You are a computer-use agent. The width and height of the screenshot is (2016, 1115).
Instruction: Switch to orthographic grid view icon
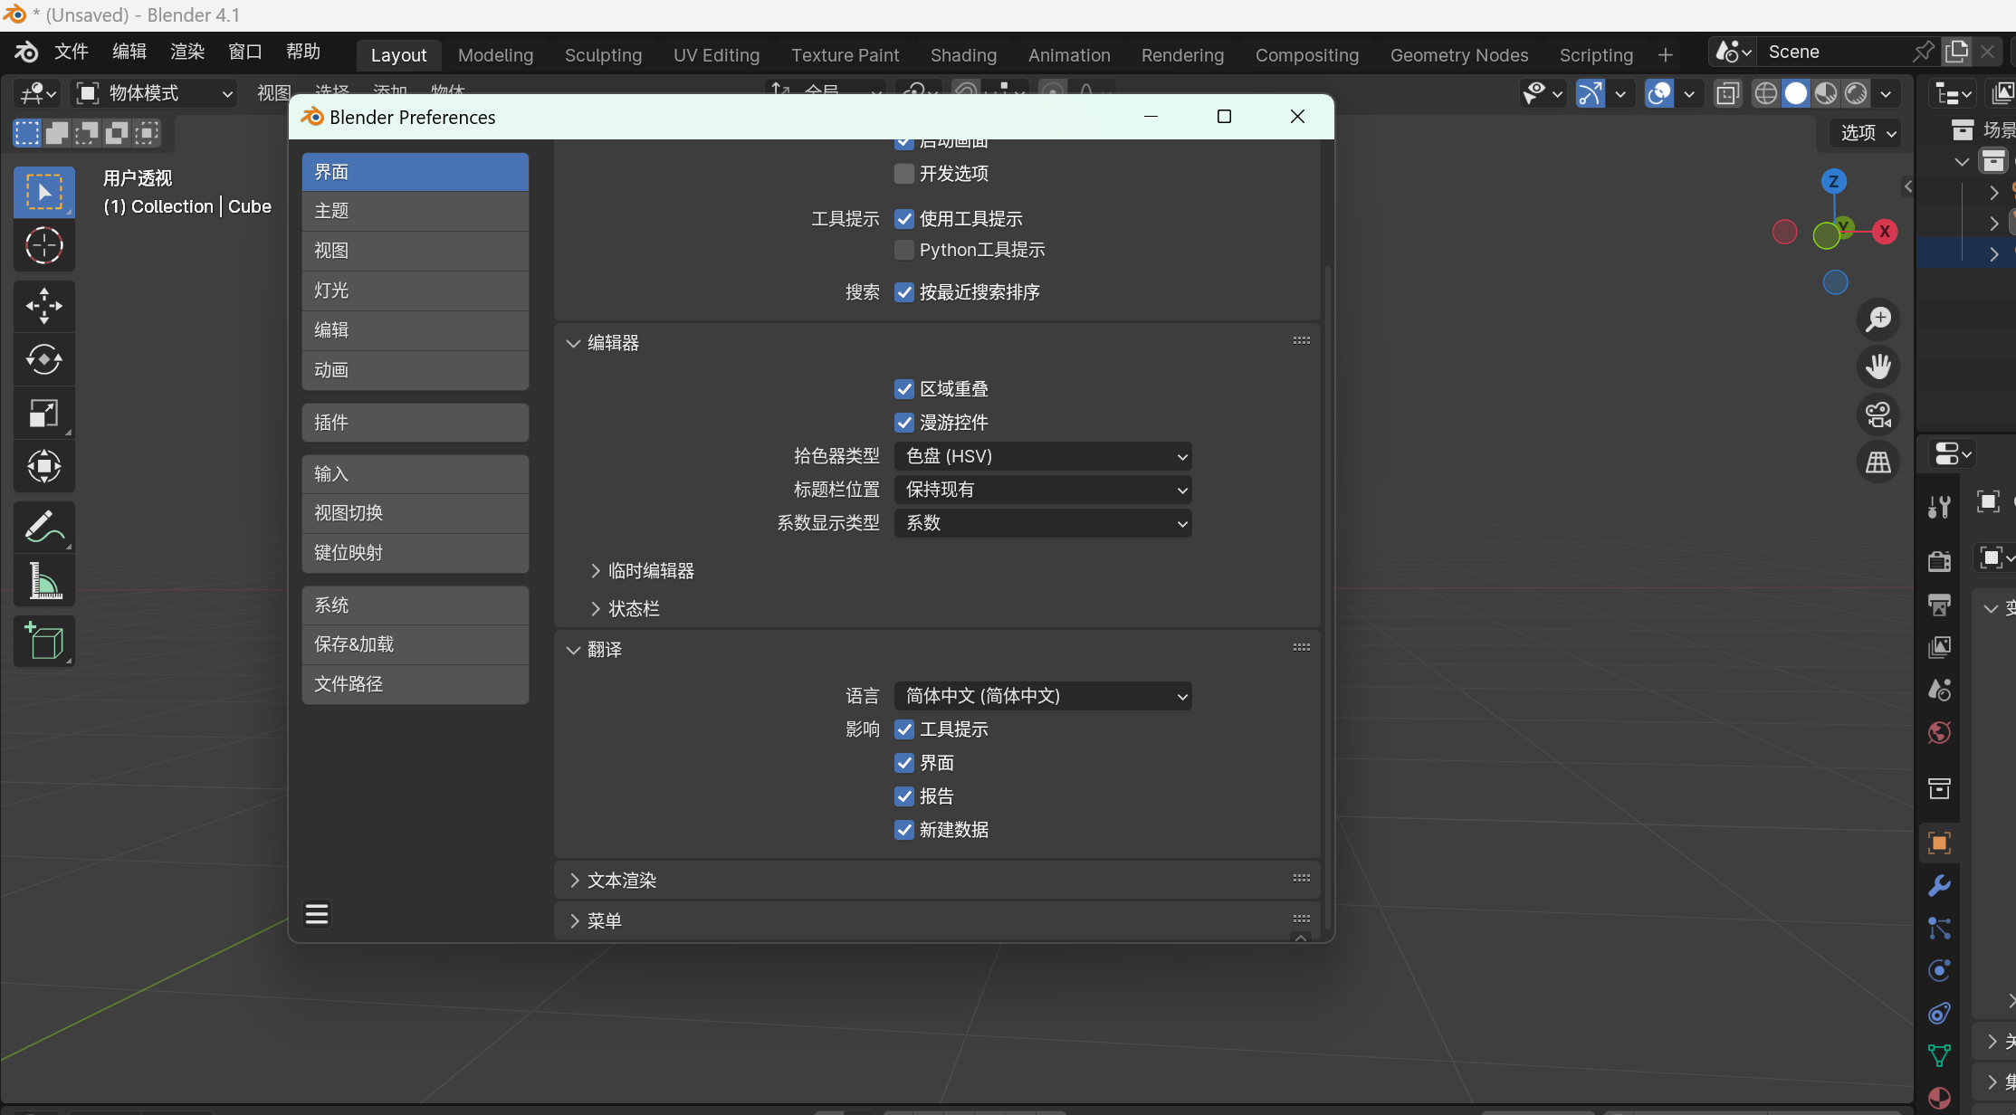point(1878,462)
